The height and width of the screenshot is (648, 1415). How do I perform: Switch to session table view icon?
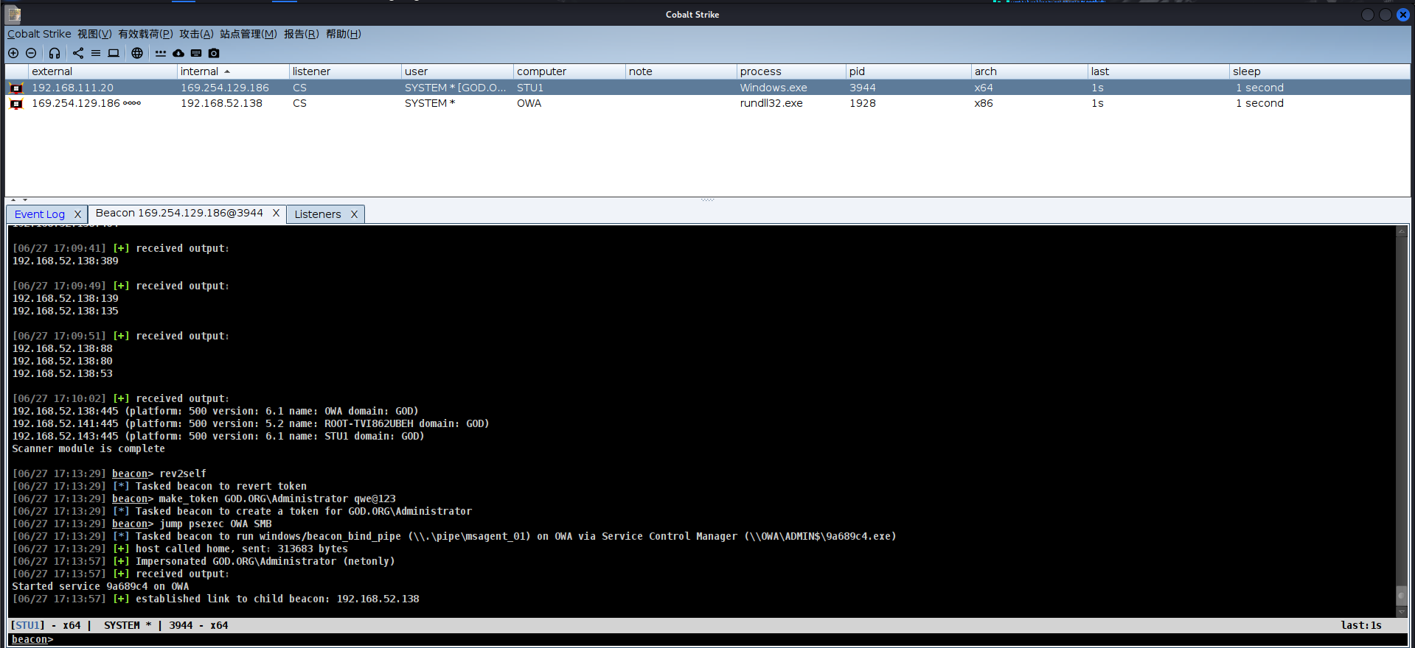(96, 53)
